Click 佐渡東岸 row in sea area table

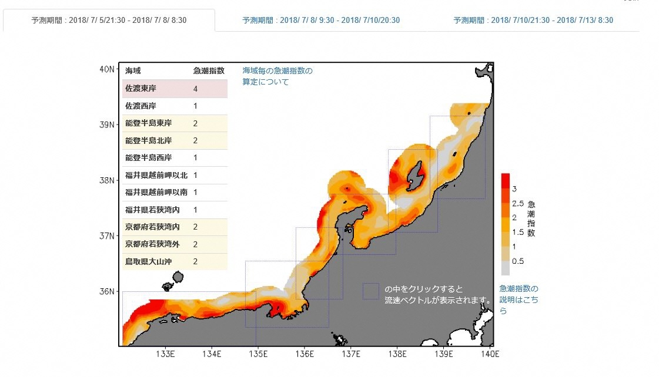175,89
